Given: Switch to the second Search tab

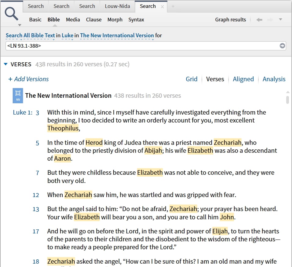Looking at the screenshot, I should coord(61,6).
